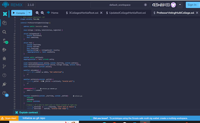Click infinite gas hint beside createPoll
This screenshot has height=123, width=200.
coord(78,96)
